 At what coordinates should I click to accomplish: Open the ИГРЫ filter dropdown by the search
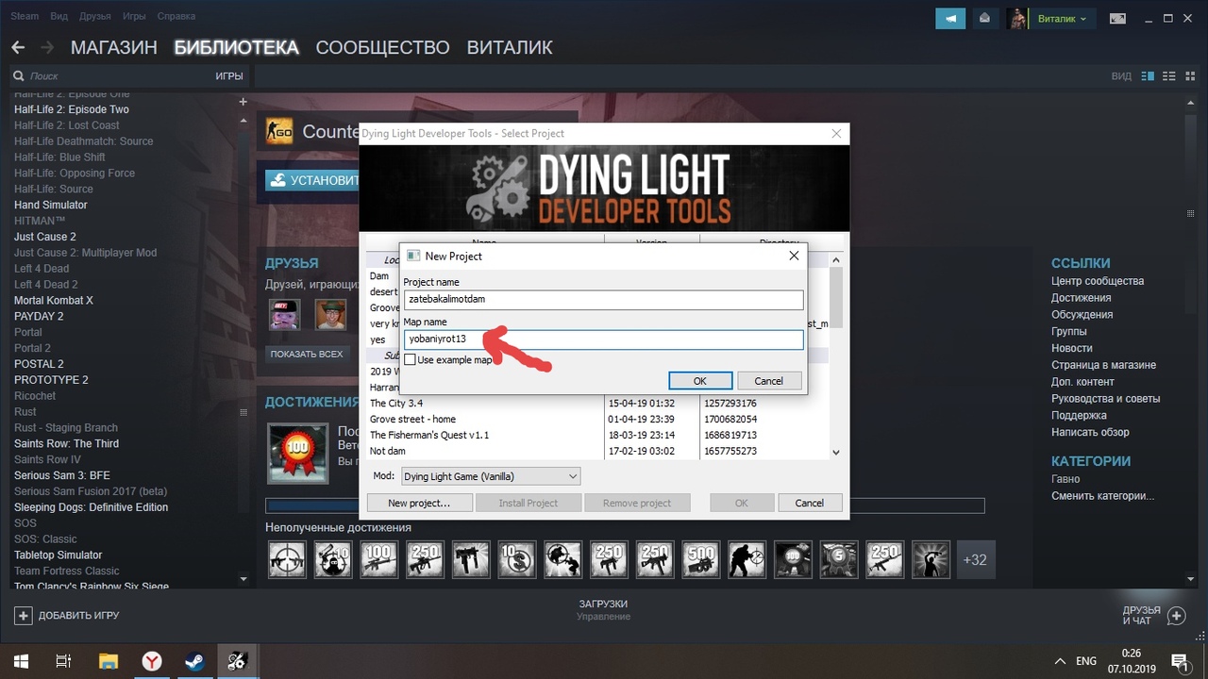(x=228, y=75)
